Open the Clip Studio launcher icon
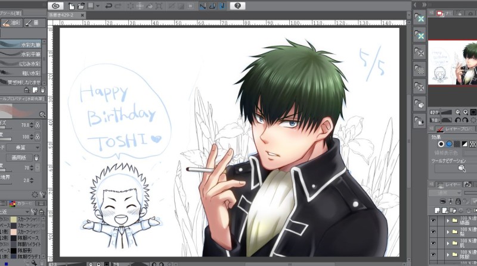Image resolution: width=477 pixels, height=266 pixels. click(55, 6)
